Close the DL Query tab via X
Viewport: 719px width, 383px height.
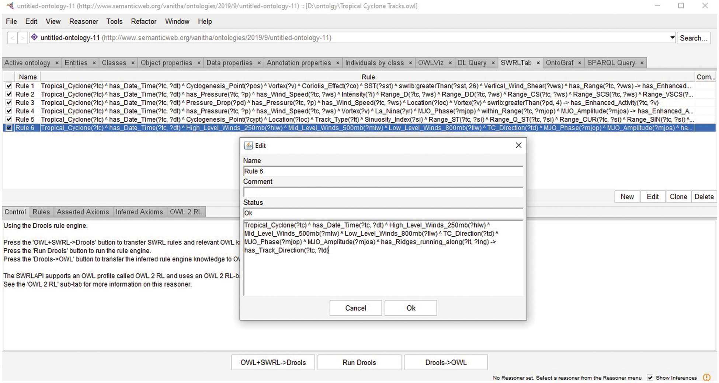(493, 63)
